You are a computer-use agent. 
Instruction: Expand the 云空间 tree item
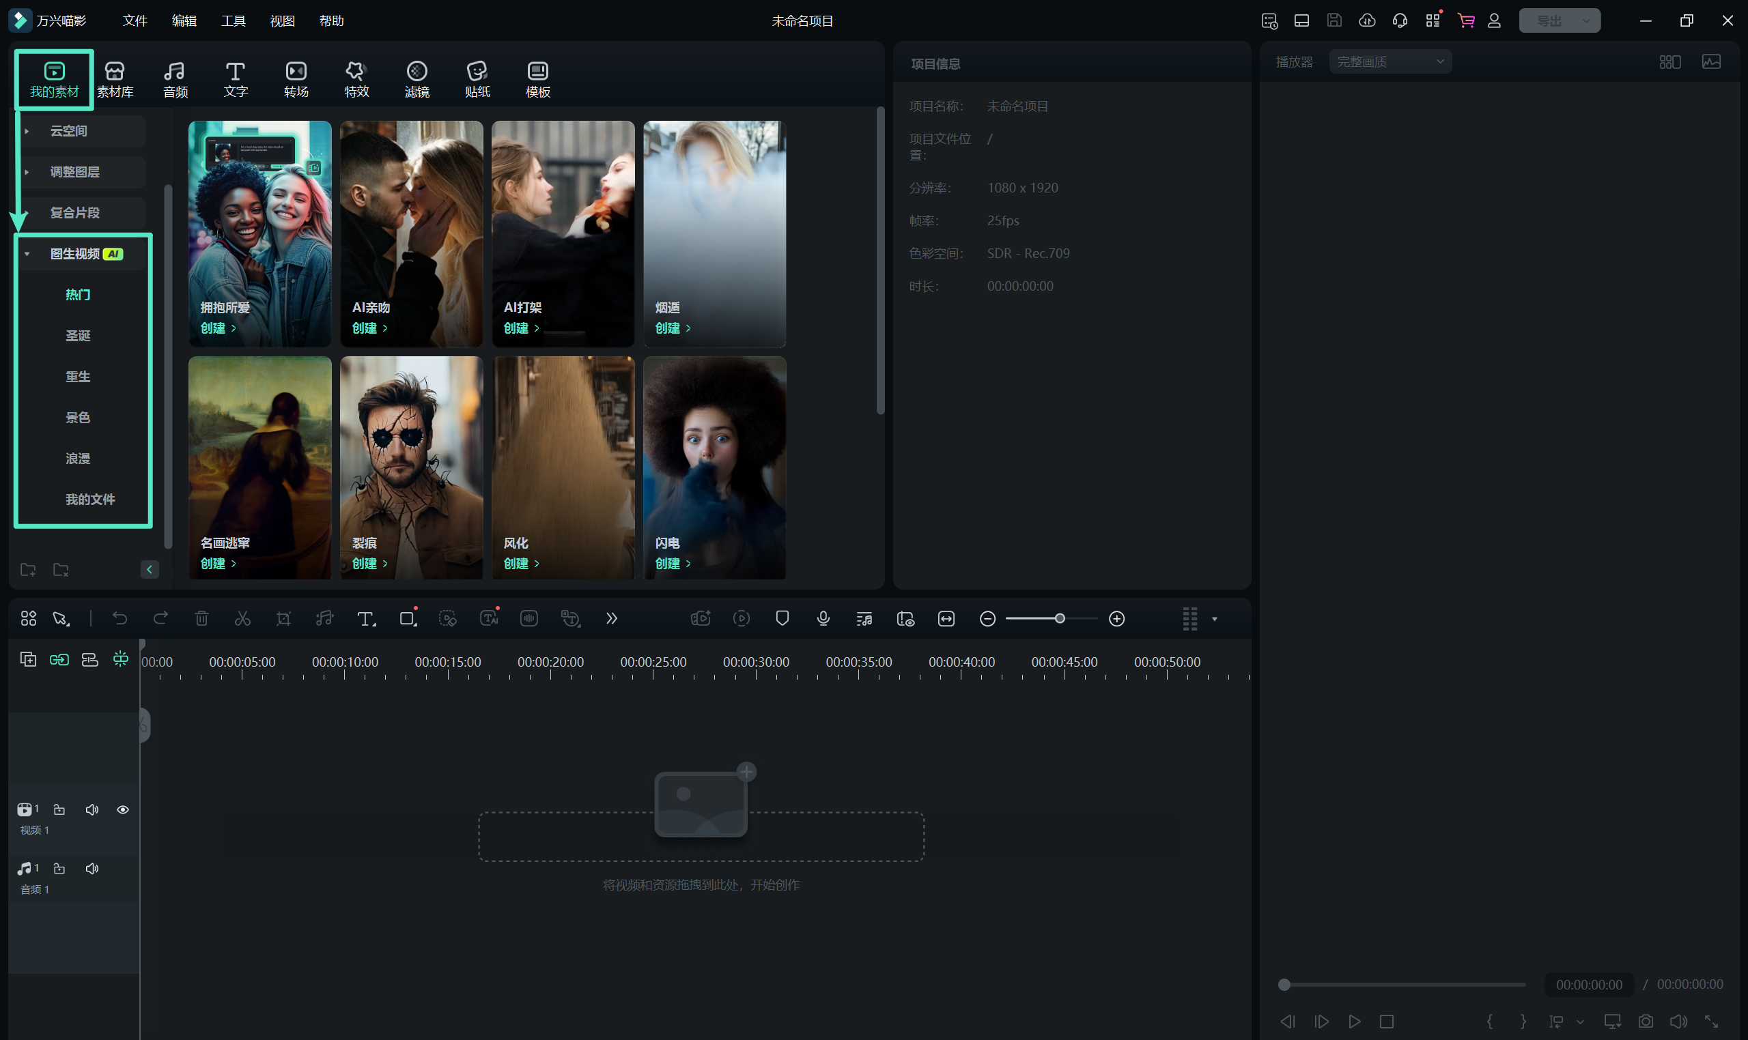click(x=27, y=131)
